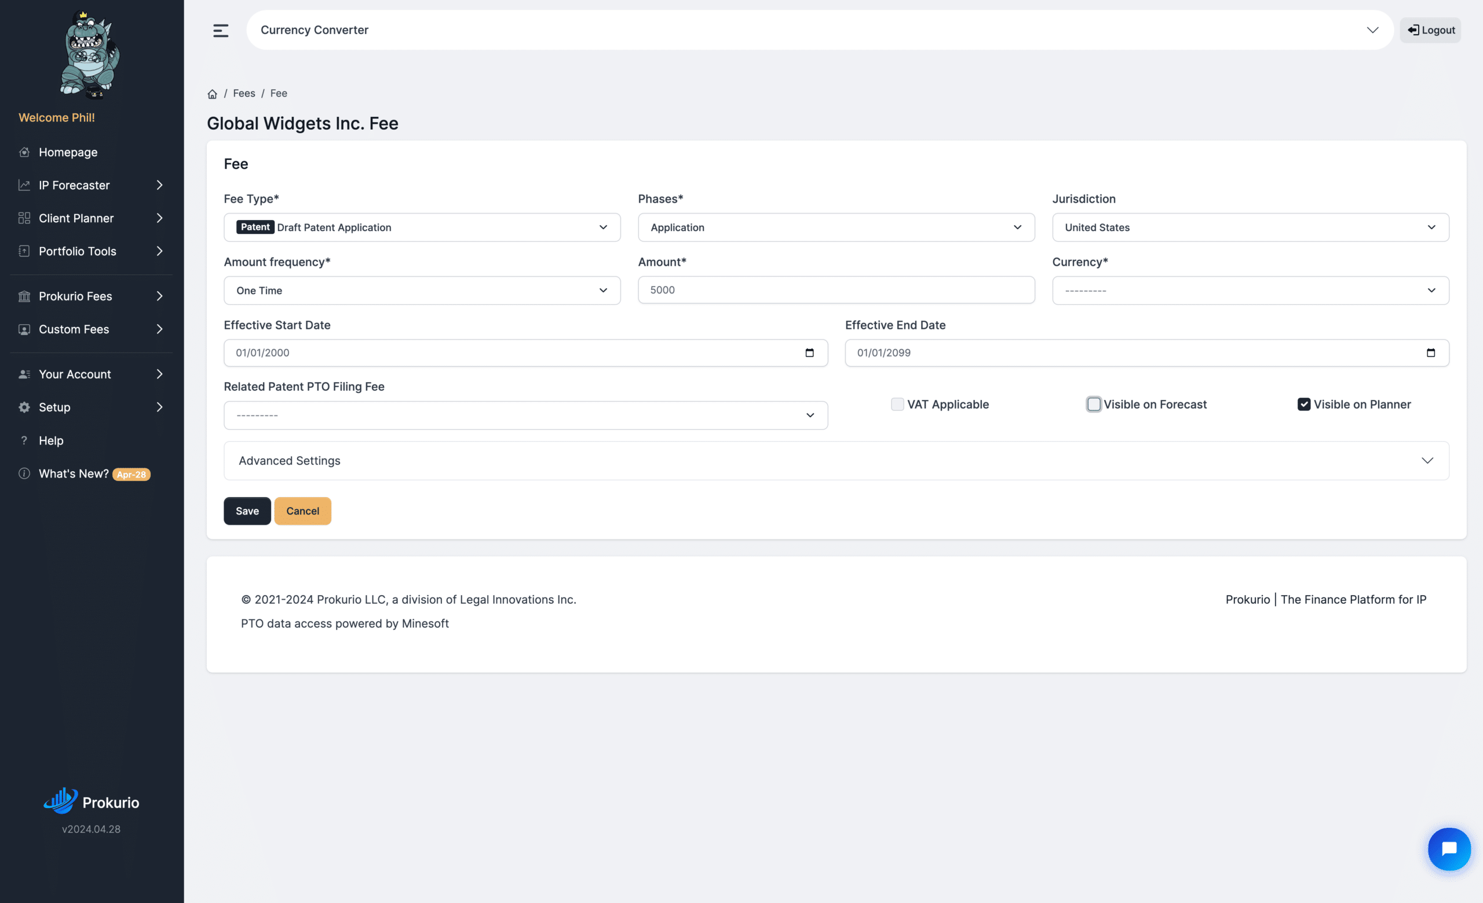Screen dimensions: 1483x903
Task: Click the What's New info icon
Action: [24, 473]
